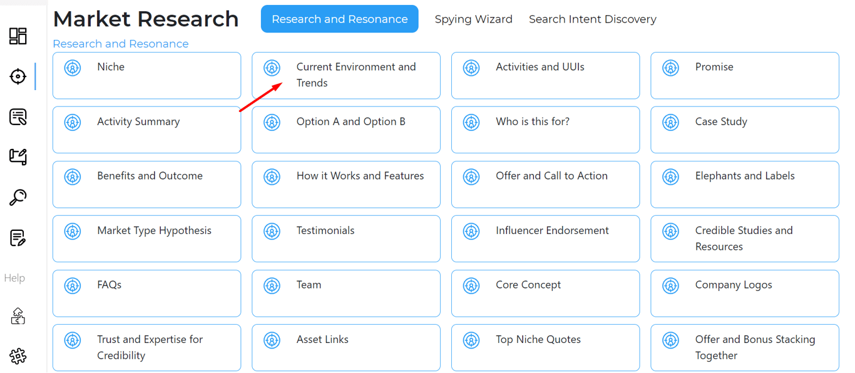Open How it Works and Features card

point(346,185)
